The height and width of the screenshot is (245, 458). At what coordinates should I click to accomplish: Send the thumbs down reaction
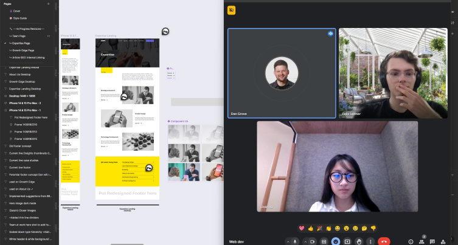[x=373, y=228]
